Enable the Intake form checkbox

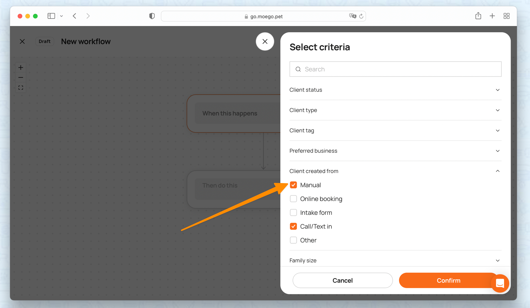pyautogui.click(x=293, y=212)
